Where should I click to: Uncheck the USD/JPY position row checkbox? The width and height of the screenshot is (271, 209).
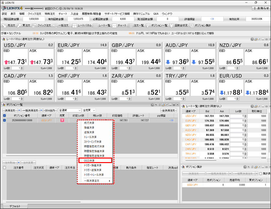5,120
